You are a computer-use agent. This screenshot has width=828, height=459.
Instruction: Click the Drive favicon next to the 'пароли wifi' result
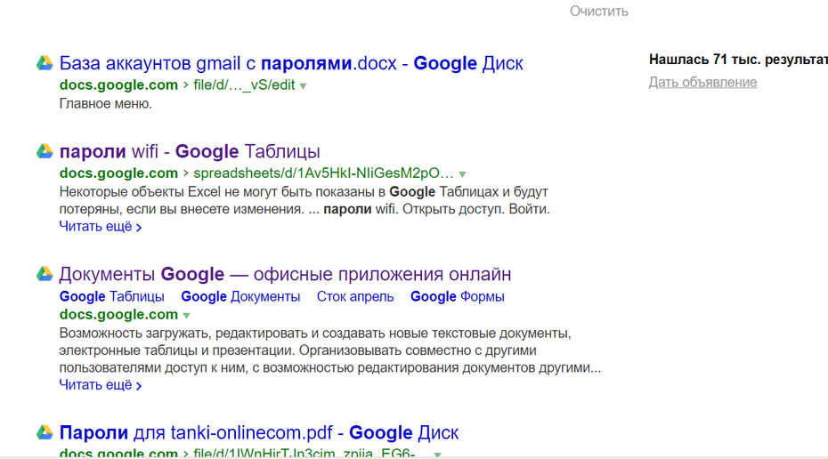45,151
